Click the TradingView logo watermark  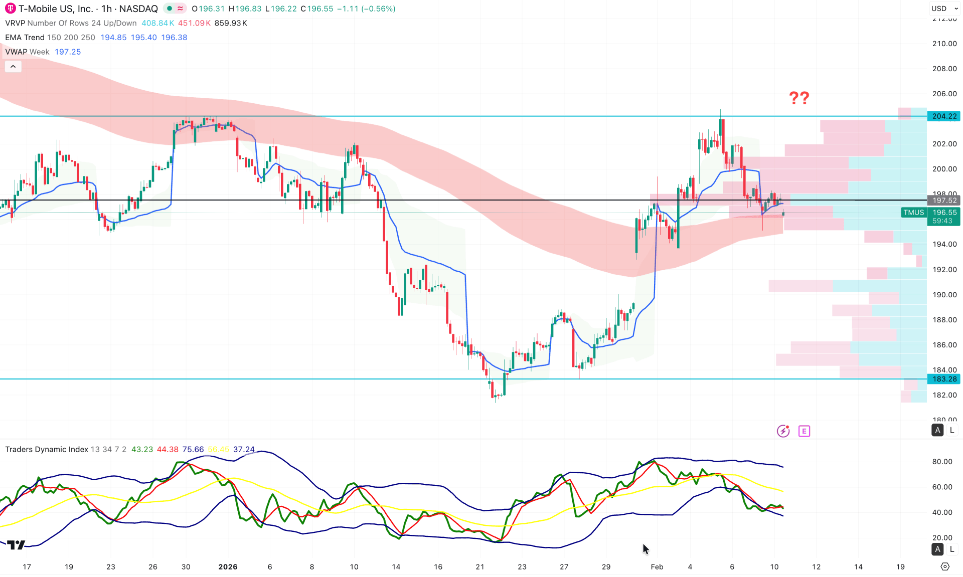(x=17, y=544)
